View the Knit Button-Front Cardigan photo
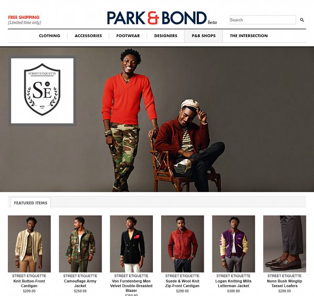Viewport: 314px width, 296px height. [29, 244]
